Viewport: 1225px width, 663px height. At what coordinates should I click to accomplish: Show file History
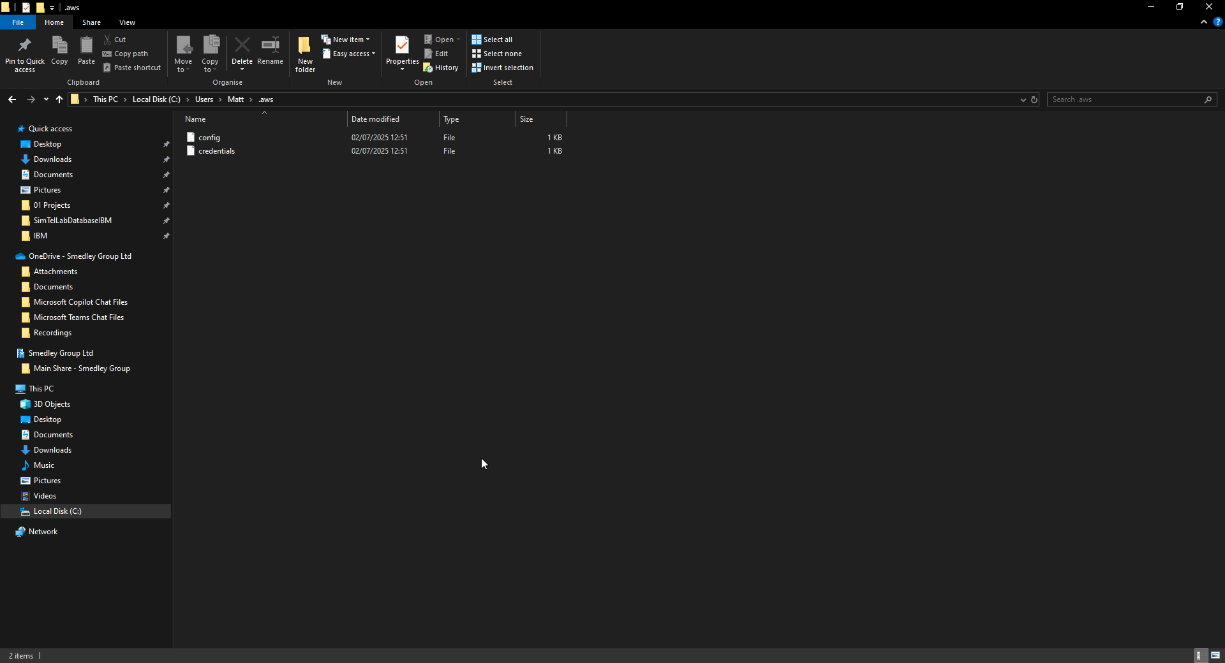441,68
